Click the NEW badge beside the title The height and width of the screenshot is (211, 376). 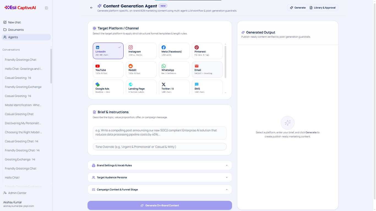pyautogui.click(x=163, y=6)
